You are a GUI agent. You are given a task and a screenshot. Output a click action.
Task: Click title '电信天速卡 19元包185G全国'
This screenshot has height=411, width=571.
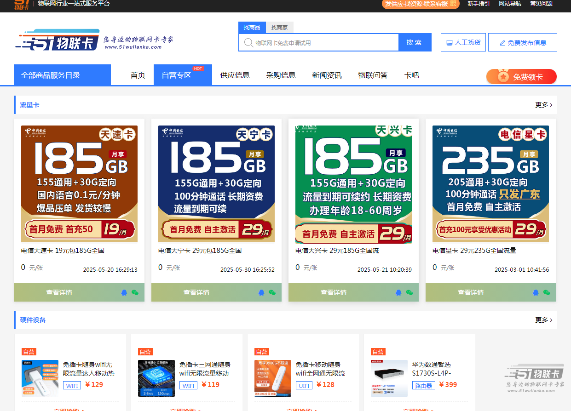click(63, 251)
